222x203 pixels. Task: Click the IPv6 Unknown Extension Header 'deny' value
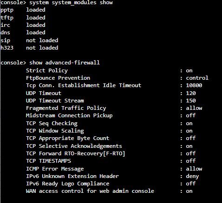tap(192, 176)
